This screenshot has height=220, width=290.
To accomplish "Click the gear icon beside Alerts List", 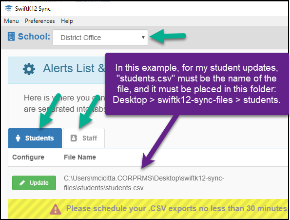I will point(29,69).
